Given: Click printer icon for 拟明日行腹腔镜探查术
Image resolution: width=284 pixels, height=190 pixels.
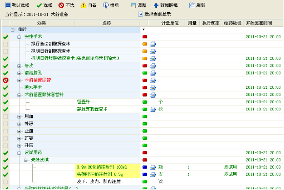Looking at the screenshot, I should 153,59.
